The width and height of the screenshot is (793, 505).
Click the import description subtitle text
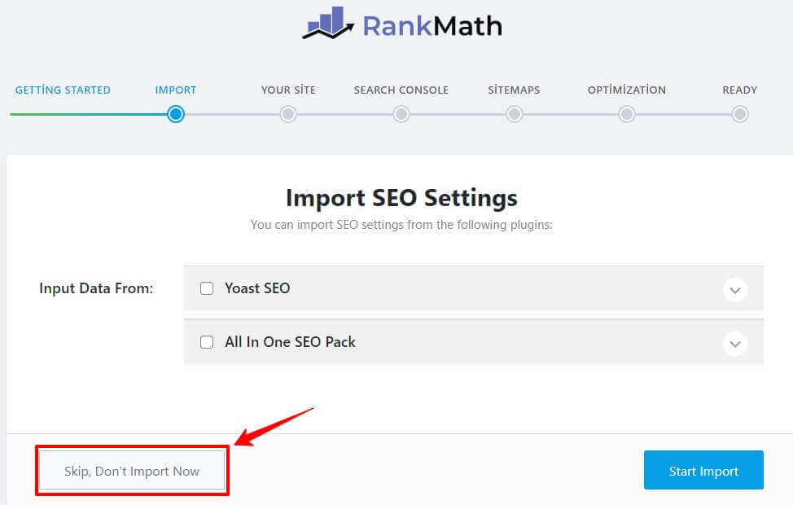pos(401,225)
